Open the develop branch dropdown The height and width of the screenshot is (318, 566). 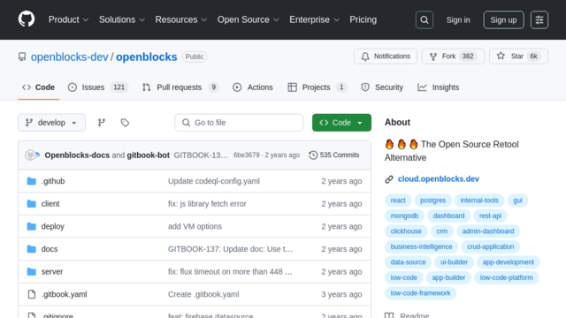(51, 123)
